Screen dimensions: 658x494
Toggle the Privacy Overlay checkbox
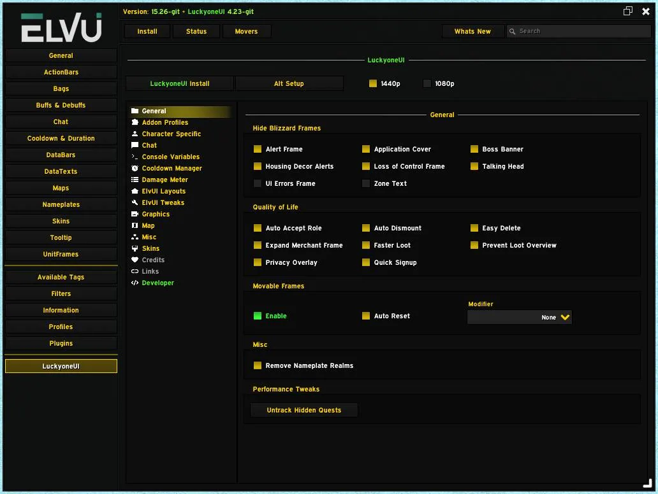258,262
